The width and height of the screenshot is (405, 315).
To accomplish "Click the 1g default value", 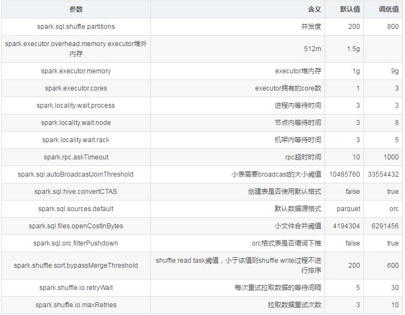I will pyautogui.click(x=356, y=71).
